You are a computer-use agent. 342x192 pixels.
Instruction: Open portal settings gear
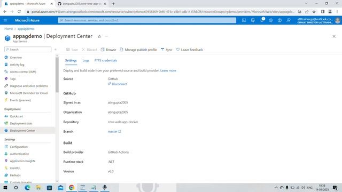tap(271, 20)
